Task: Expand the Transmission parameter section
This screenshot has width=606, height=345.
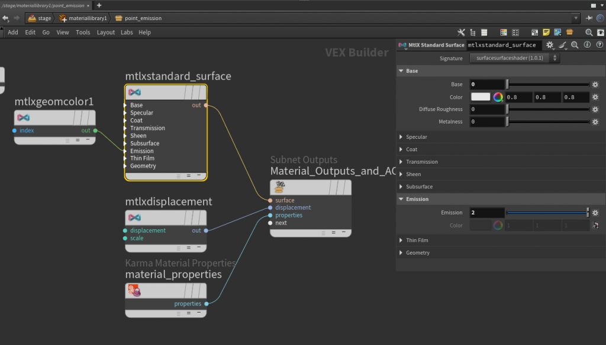Action: click(421, 162)
